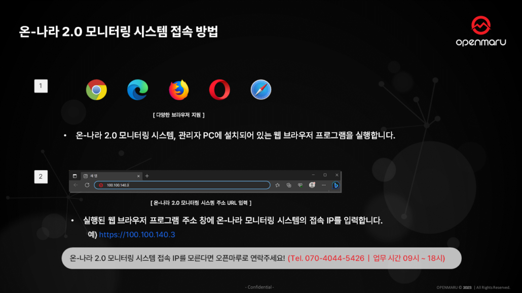The height and width of the screenshot is (293, 522).
Task: Click the Tel. 070-4044-5426 contact text
Action: click(x=326, y=258)
